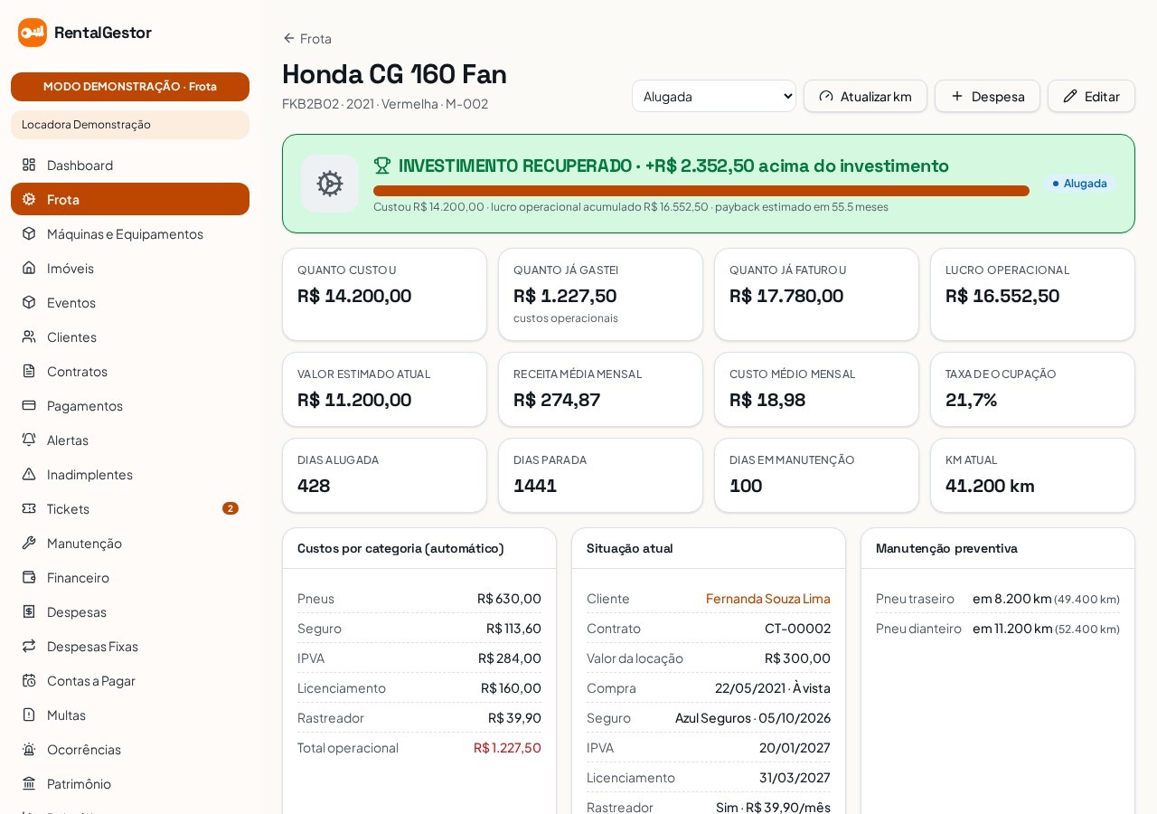
Task: Click contract number CT-00002
Action: (x=797, y=628)
